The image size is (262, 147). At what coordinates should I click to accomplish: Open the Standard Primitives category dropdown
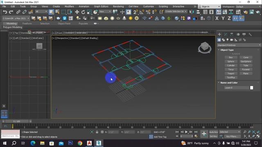click(239, 45)
